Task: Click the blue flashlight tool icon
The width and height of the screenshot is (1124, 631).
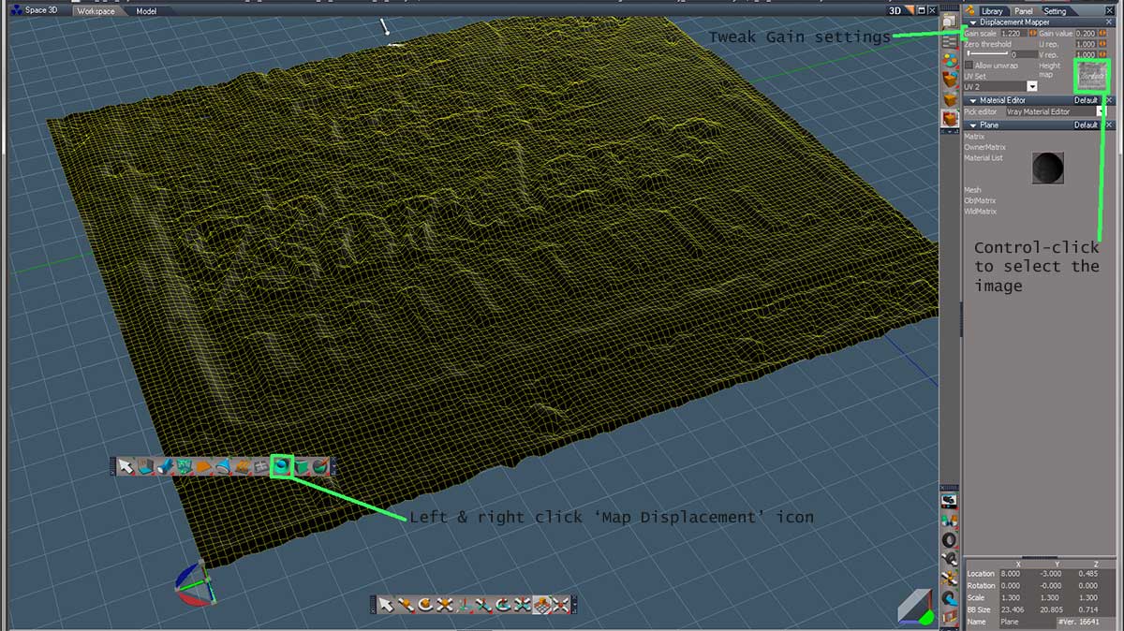Action: tap(166, 466)
